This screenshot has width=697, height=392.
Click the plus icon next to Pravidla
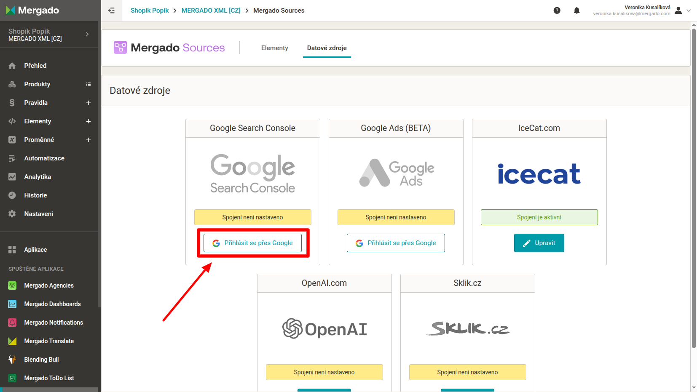tap(88, 103)
